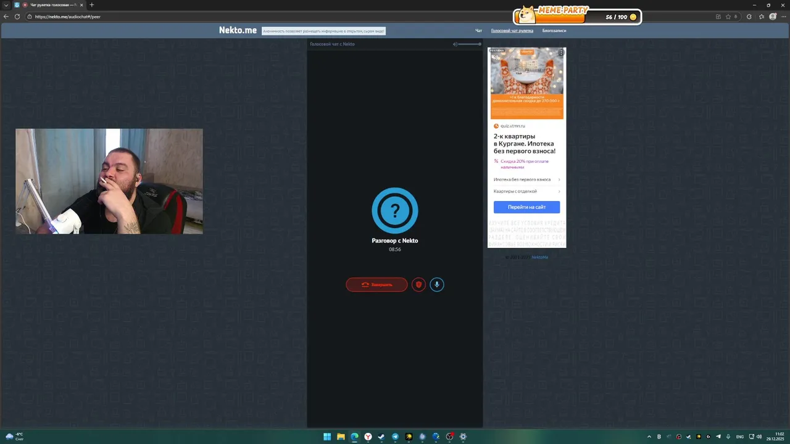Open Голосовой чат рулетка menu item
The width and height of the screenshot is (790, 444).
coord(512,30)
